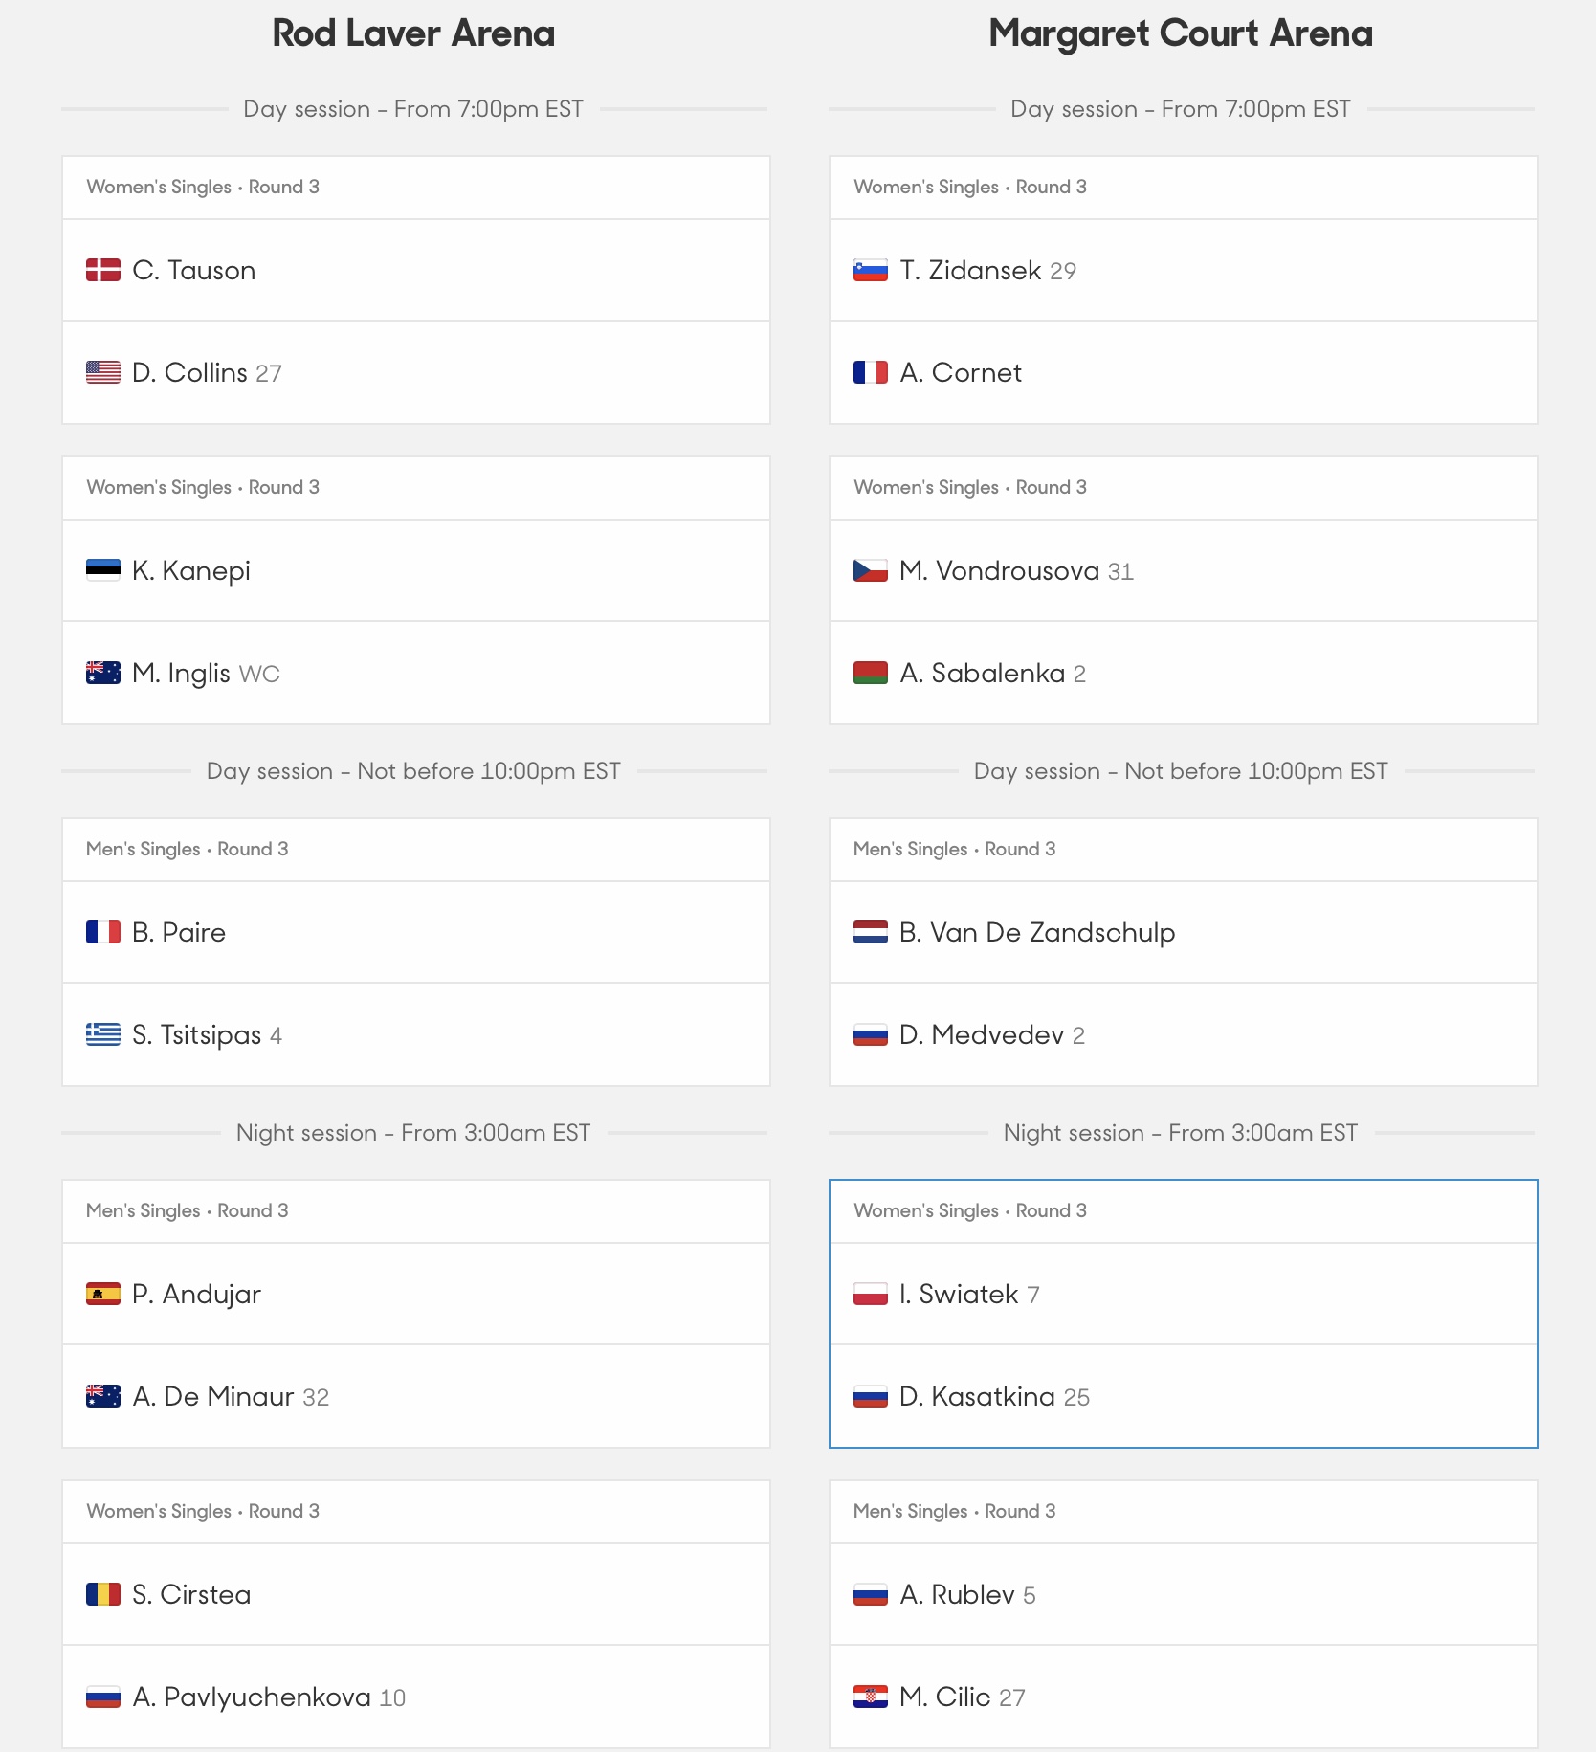This screenshot has width=1596, height=1752.
Task: Click the USA flag beside D. Collins
Action: (x=103, y=372)
